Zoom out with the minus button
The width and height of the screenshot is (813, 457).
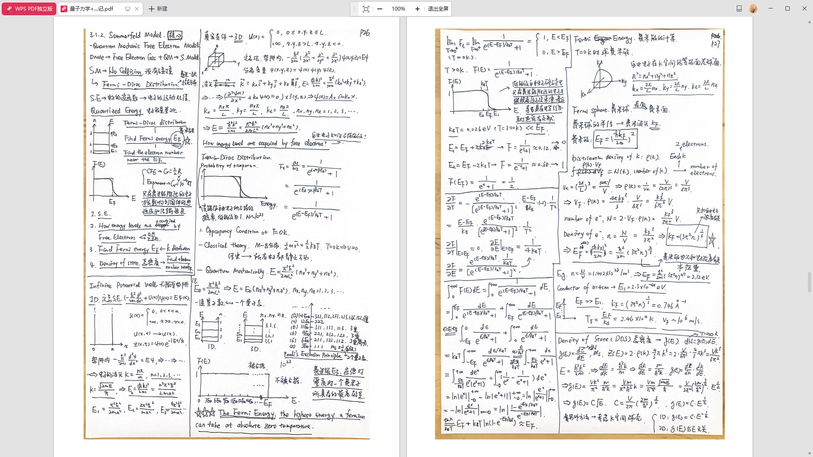(x=380, y=9)
